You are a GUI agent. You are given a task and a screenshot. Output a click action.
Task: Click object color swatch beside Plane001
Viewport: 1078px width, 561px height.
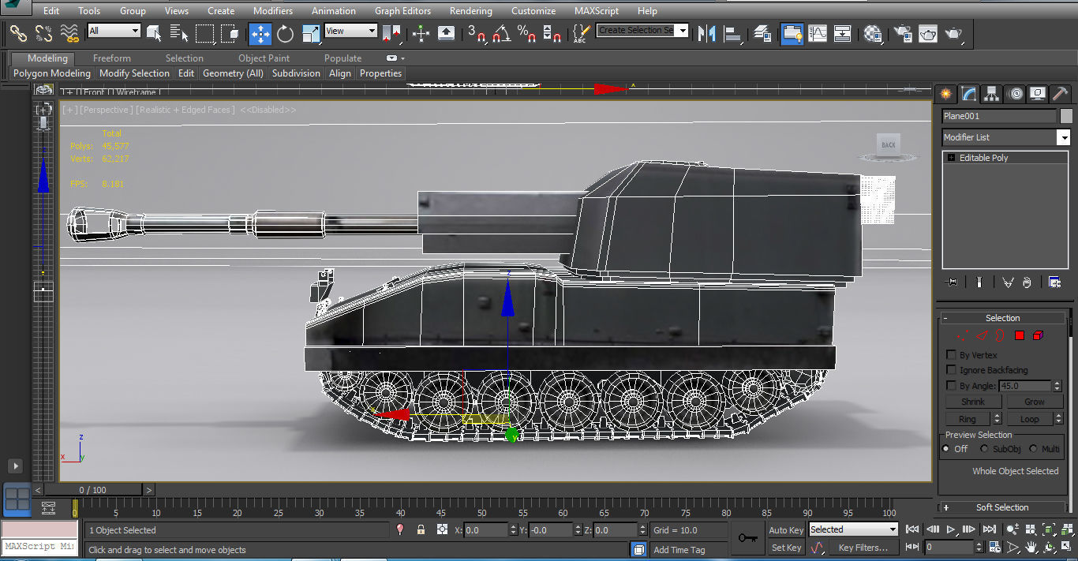[x=1066, y=116]
